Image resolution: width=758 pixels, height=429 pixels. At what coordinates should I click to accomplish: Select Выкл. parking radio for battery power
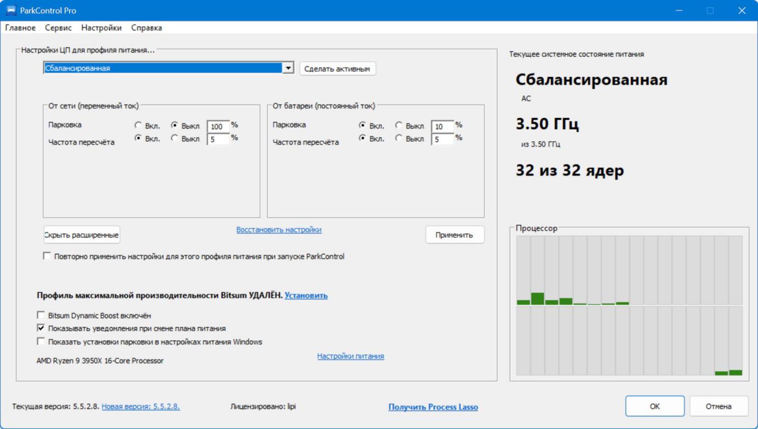399,126
